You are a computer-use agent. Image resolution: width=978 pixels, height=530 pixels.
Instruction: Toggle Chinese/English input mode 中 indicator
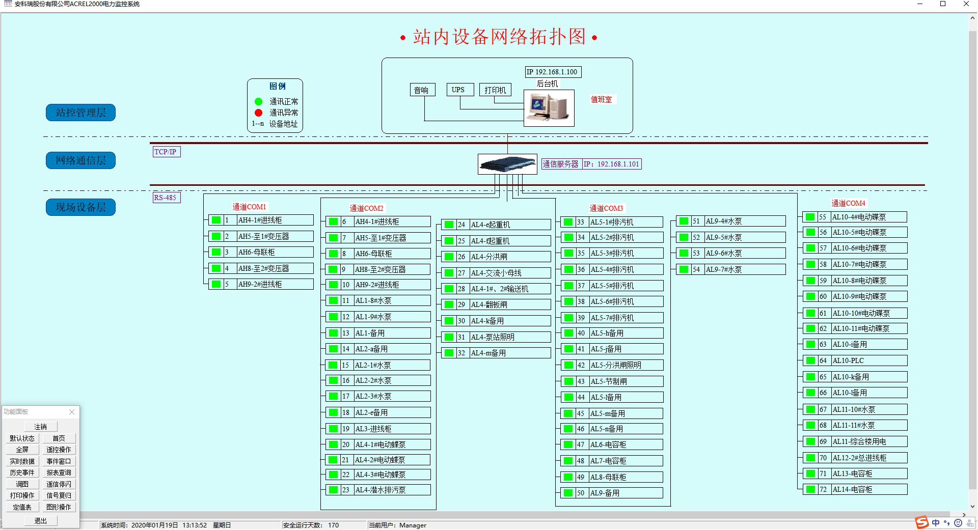936,523
